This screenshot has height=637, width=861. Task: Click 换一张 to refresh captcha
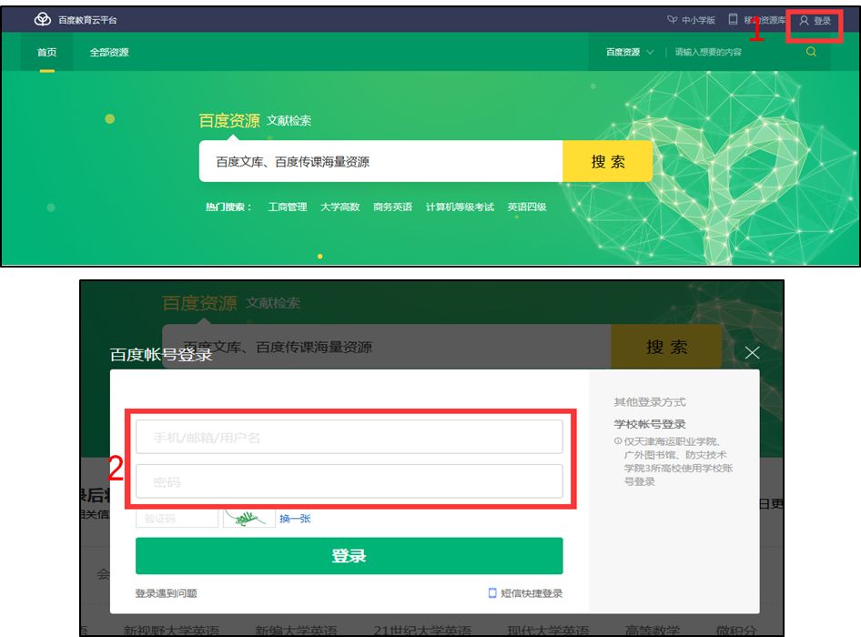coord(295,519)
